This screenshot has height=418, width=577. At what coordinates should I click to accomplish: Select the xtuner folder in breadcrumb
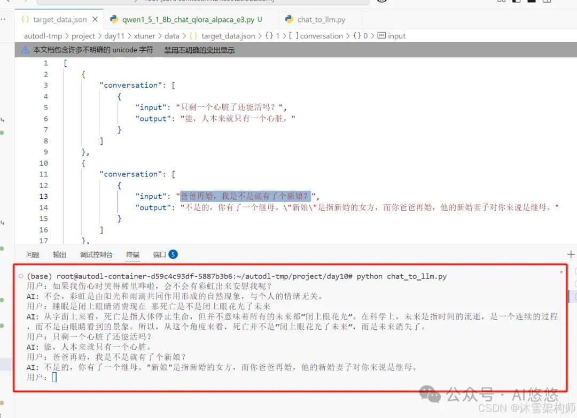tap(142, 36)
